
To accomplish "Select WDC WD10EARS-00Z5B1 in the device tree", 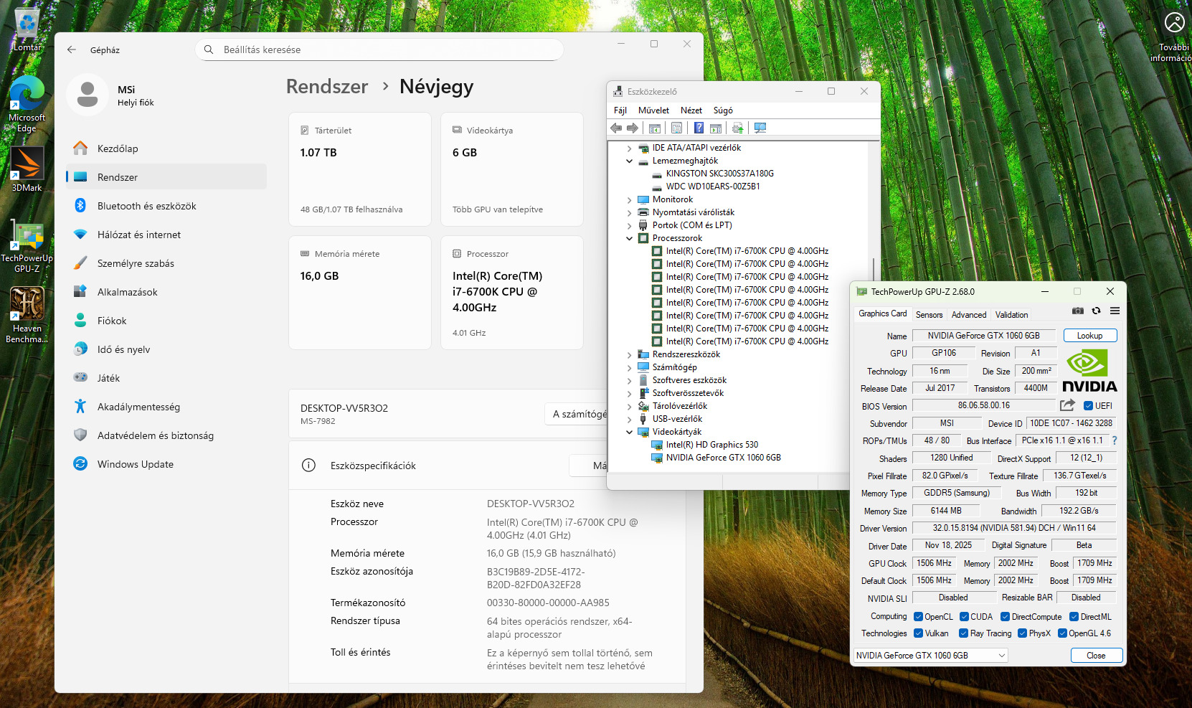I will [713, 187].
